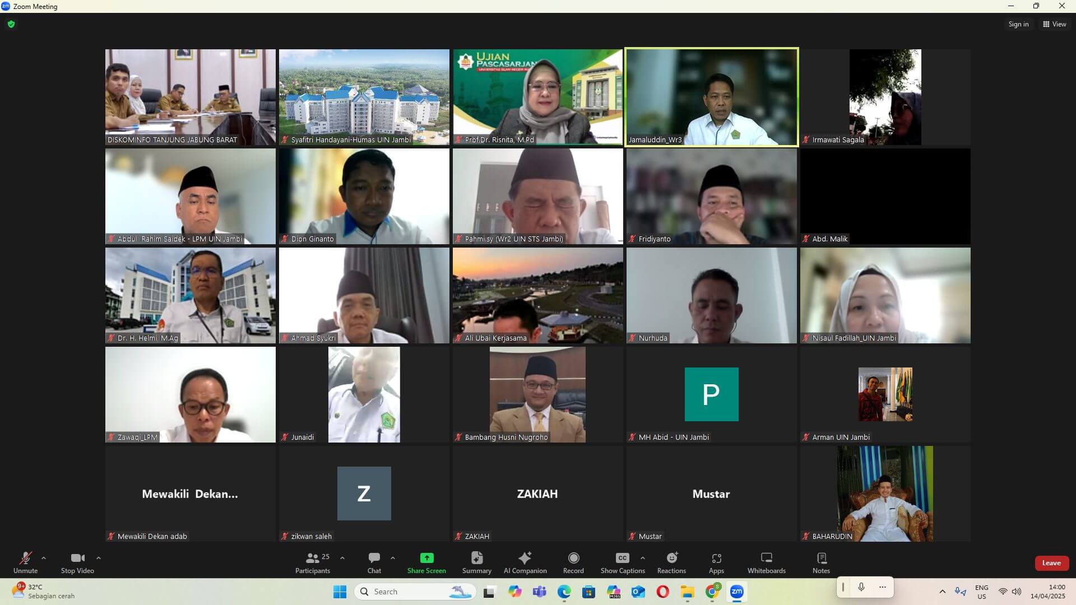Open the Reactions menu
The image size is (1076, 605).
click(x=671, y=562)
